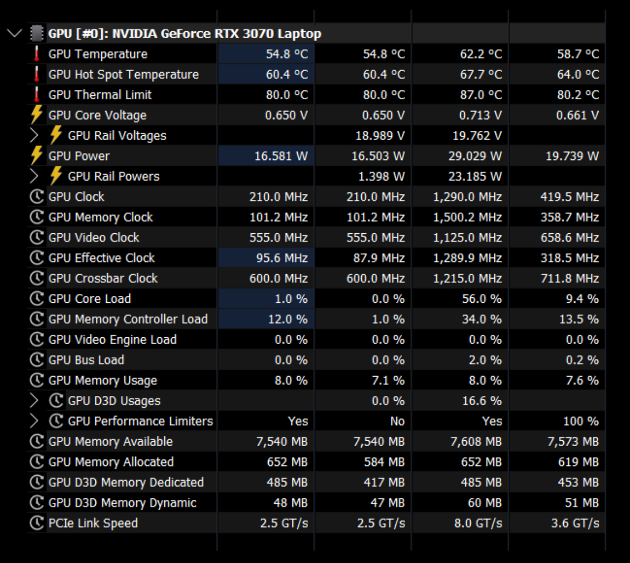
Task: Select the GPU Video Engine Load label
Action: click(112, 340)
